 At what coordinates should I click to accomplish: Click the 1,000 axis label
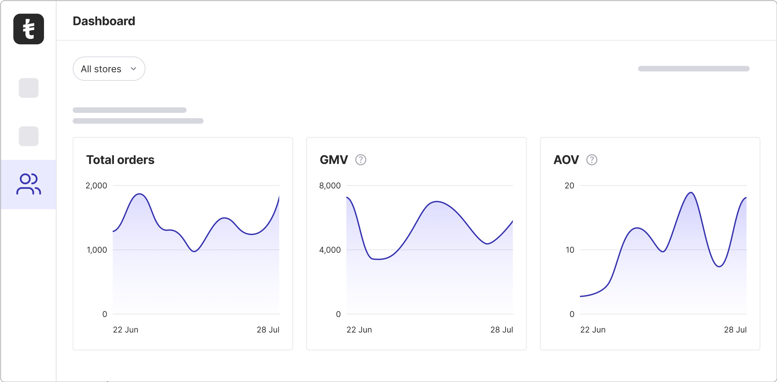97,250
